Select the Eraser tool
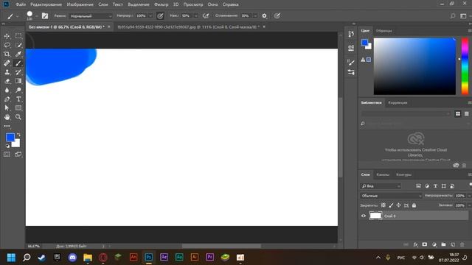Screen dimensions: 472x265 pyautogui.click(x=7, y=81)
